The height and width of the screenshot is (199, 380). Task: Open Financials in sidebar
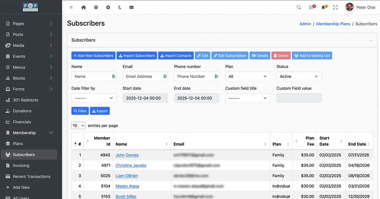click(x=28, y=122)
